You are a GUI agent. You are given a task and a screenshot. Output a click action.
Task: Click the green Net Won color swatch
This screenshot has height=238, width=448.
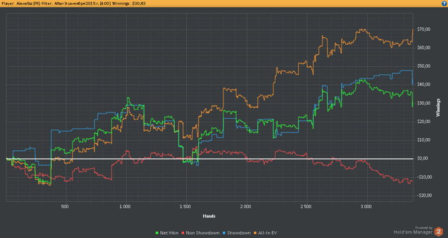[157, 233]
